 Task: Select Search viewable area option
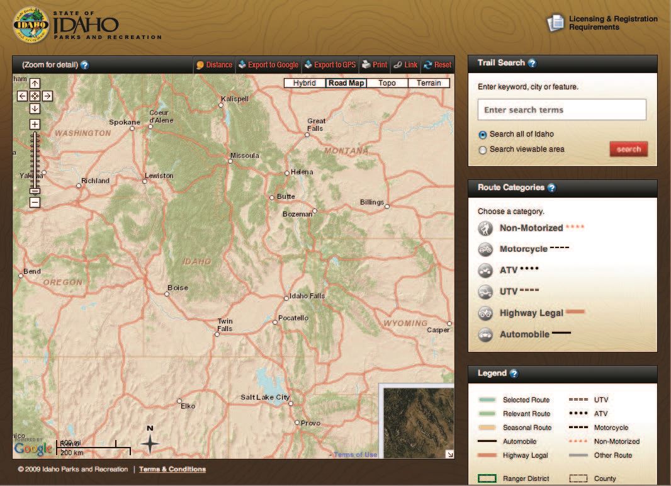point(483,150)
